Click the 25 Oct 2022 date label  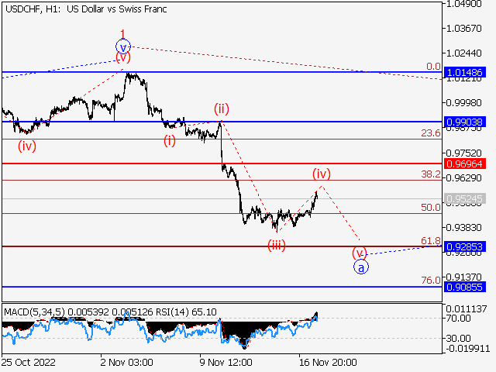click(x=29, y=362)
